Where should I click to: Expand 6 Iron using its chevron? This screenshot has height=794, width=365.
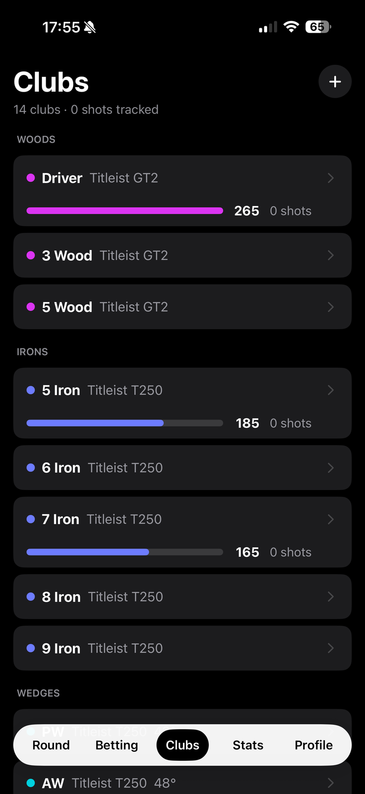(330, 468)
